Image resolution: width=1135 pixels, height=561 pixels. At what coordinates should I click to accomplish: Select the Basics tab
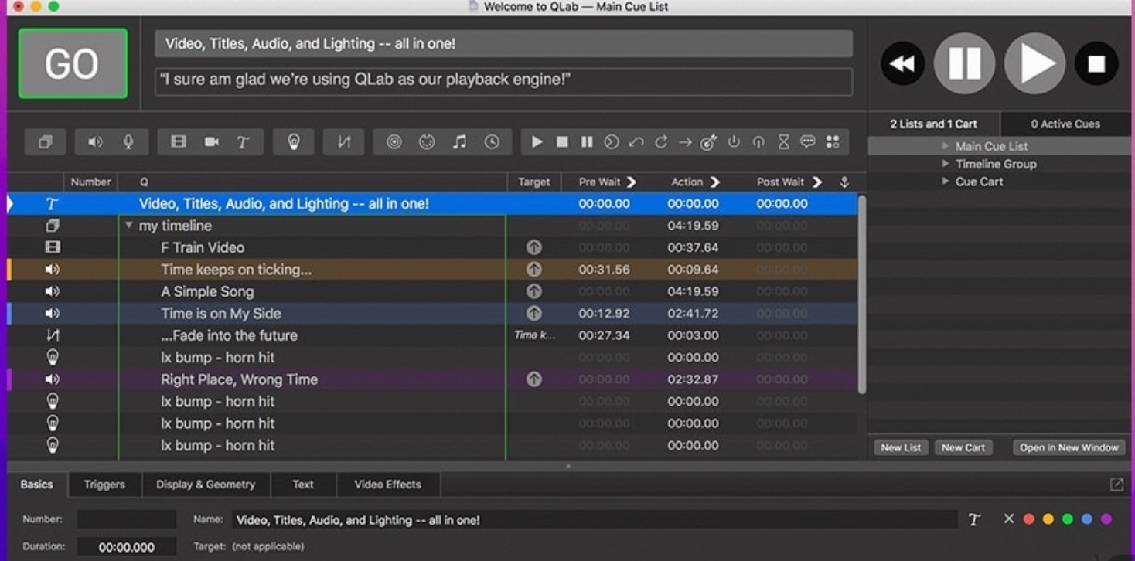(37, 484)
